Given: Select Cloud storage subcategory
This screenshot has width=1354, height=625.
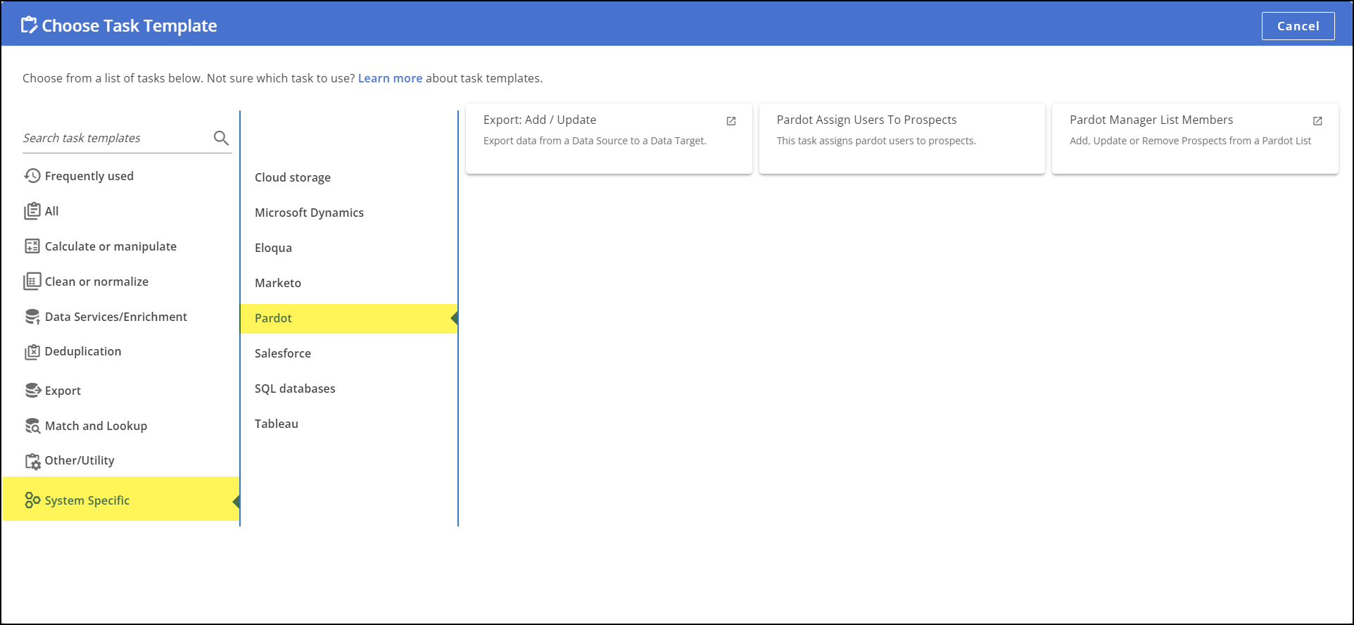Looking at the screenshot, I should 293,177.
